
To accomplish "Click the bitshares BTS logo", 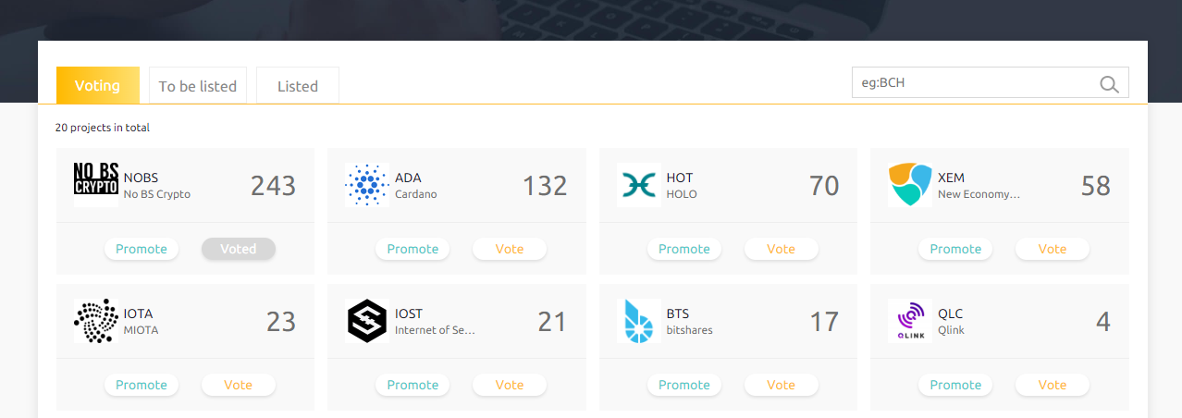I will [638, 321].
